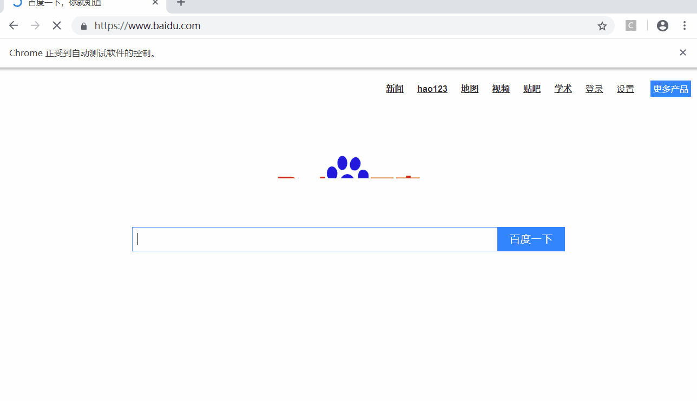Click the 更多产品 more products button
The height and width of the screenshot is (401, 697).
coord(670,89)
